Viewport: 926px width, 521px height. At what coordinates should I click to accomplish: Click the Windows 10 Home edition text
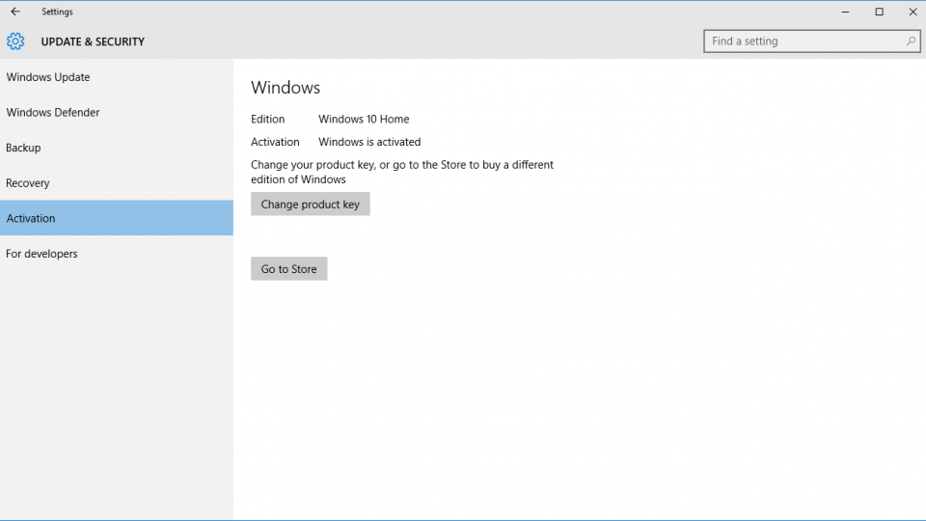364,119
